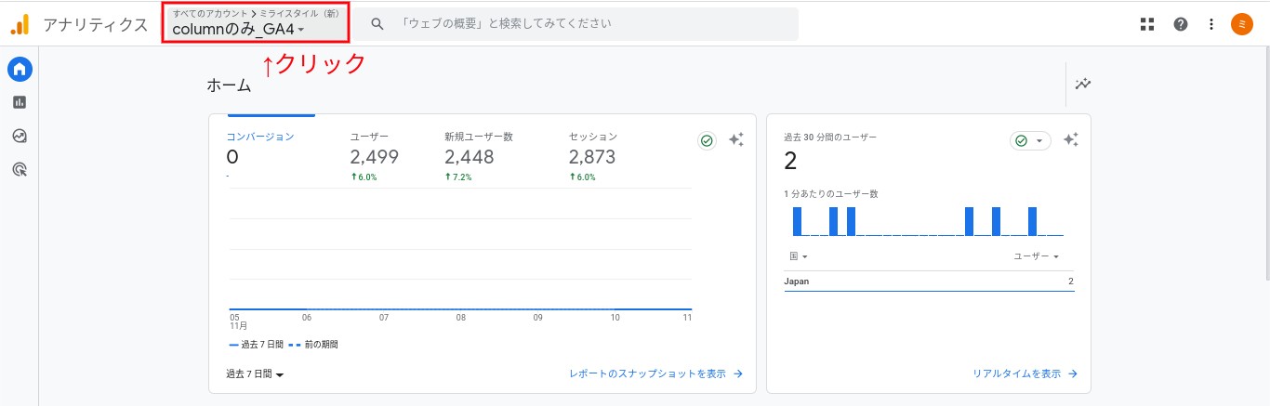Open the Insights sparkline icon near Home title
The image size is (1270, 406).
click(1083, 84)
